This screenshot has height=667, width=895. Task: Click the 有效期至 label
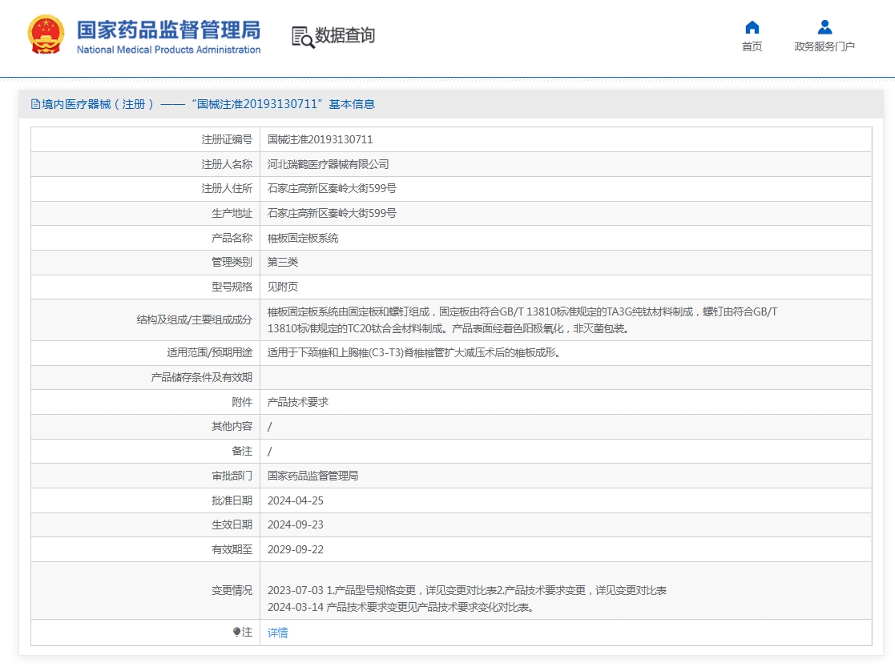[x=232, y=549]
